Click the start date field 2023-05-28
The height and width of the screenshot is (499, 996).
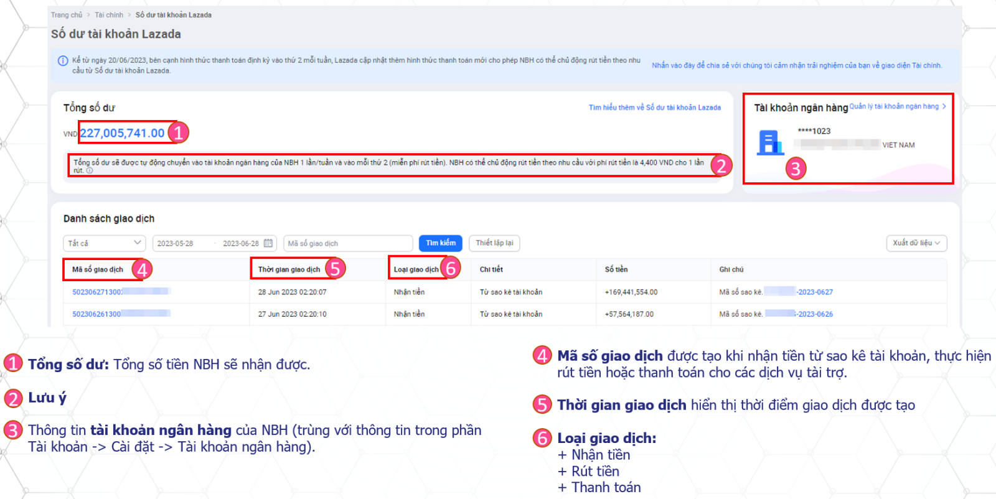click(176, 243)
